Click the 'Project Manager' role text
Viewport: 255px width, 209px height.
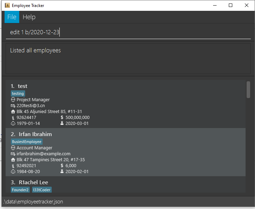point(33,100)
